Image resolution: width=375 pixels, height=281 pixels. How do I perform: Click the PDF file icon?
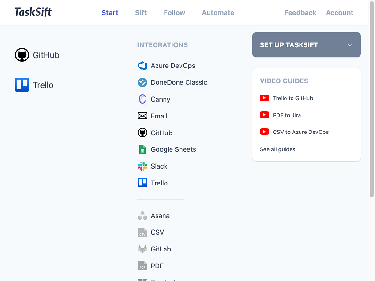coord(142,266)
